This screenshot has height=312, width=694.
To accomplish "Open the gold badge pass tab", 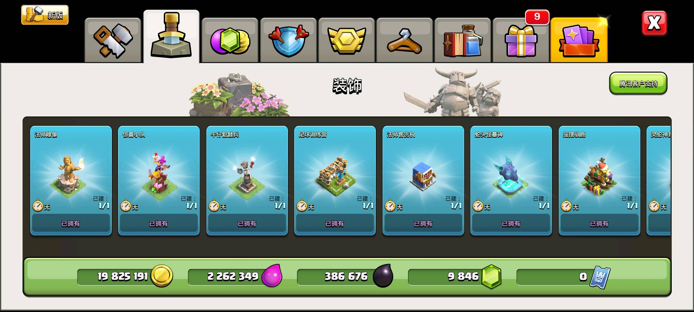I will [x=346, y=40].
